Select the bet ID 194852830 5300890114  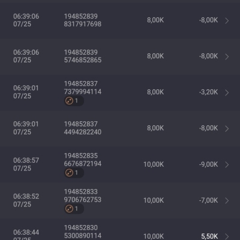point(83,232)
